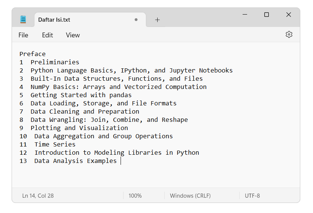Click the 100% zoom level in status bar
Screen dimensions: 313x213
tap(135, 196)
